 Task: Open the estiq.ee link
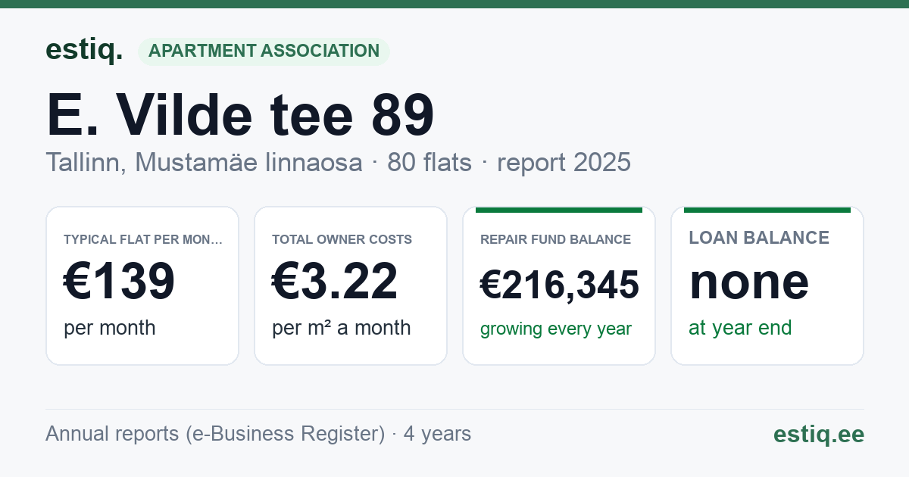pos(819,434)
